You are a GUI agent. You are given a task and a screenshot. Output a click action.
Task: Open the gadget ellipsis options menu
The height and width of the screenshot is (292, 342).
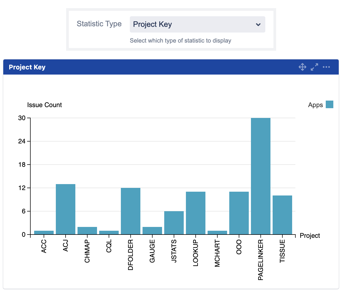[x=326, y=67]
